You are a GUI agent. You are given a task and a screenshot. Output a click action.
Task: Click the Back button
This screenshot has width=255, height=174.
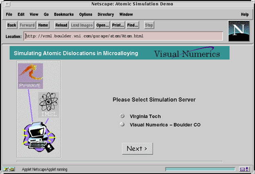tap(12, 25)
